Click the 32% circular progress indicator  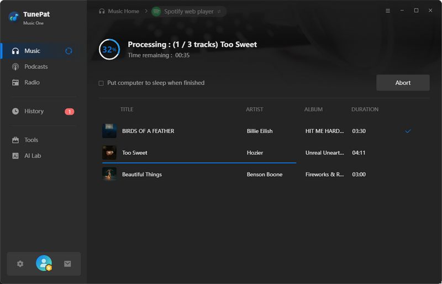pyautogui.click(x=109, y=49)
